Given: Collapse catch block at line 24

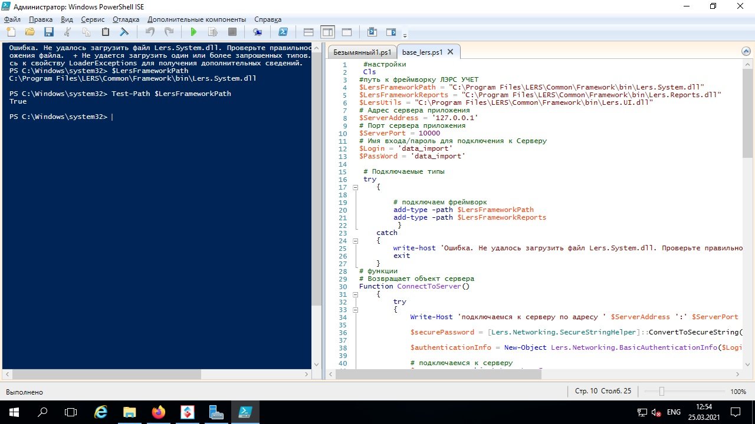Looking at the screenshot, I should pos(355,241).
